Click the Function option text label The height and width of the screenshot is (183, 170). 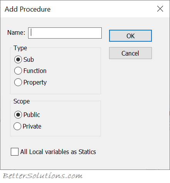tap(35, 71)
